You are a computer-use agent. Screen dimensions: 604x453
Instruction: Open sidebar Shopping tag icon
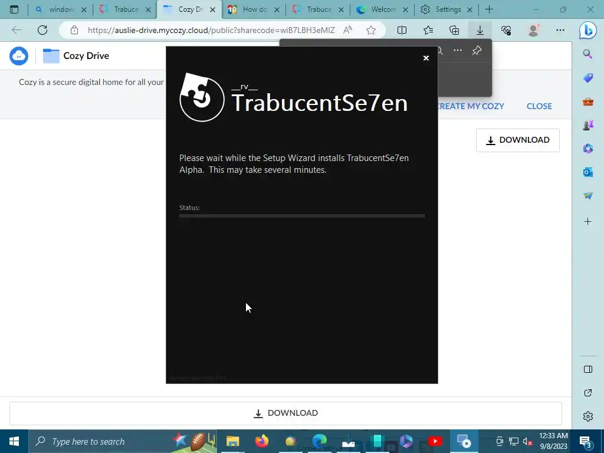(x=587, y=78)
